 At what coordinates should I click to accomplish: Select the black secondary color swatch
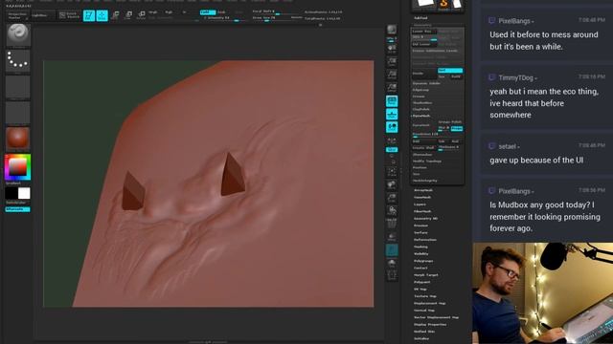pos(11,193)
